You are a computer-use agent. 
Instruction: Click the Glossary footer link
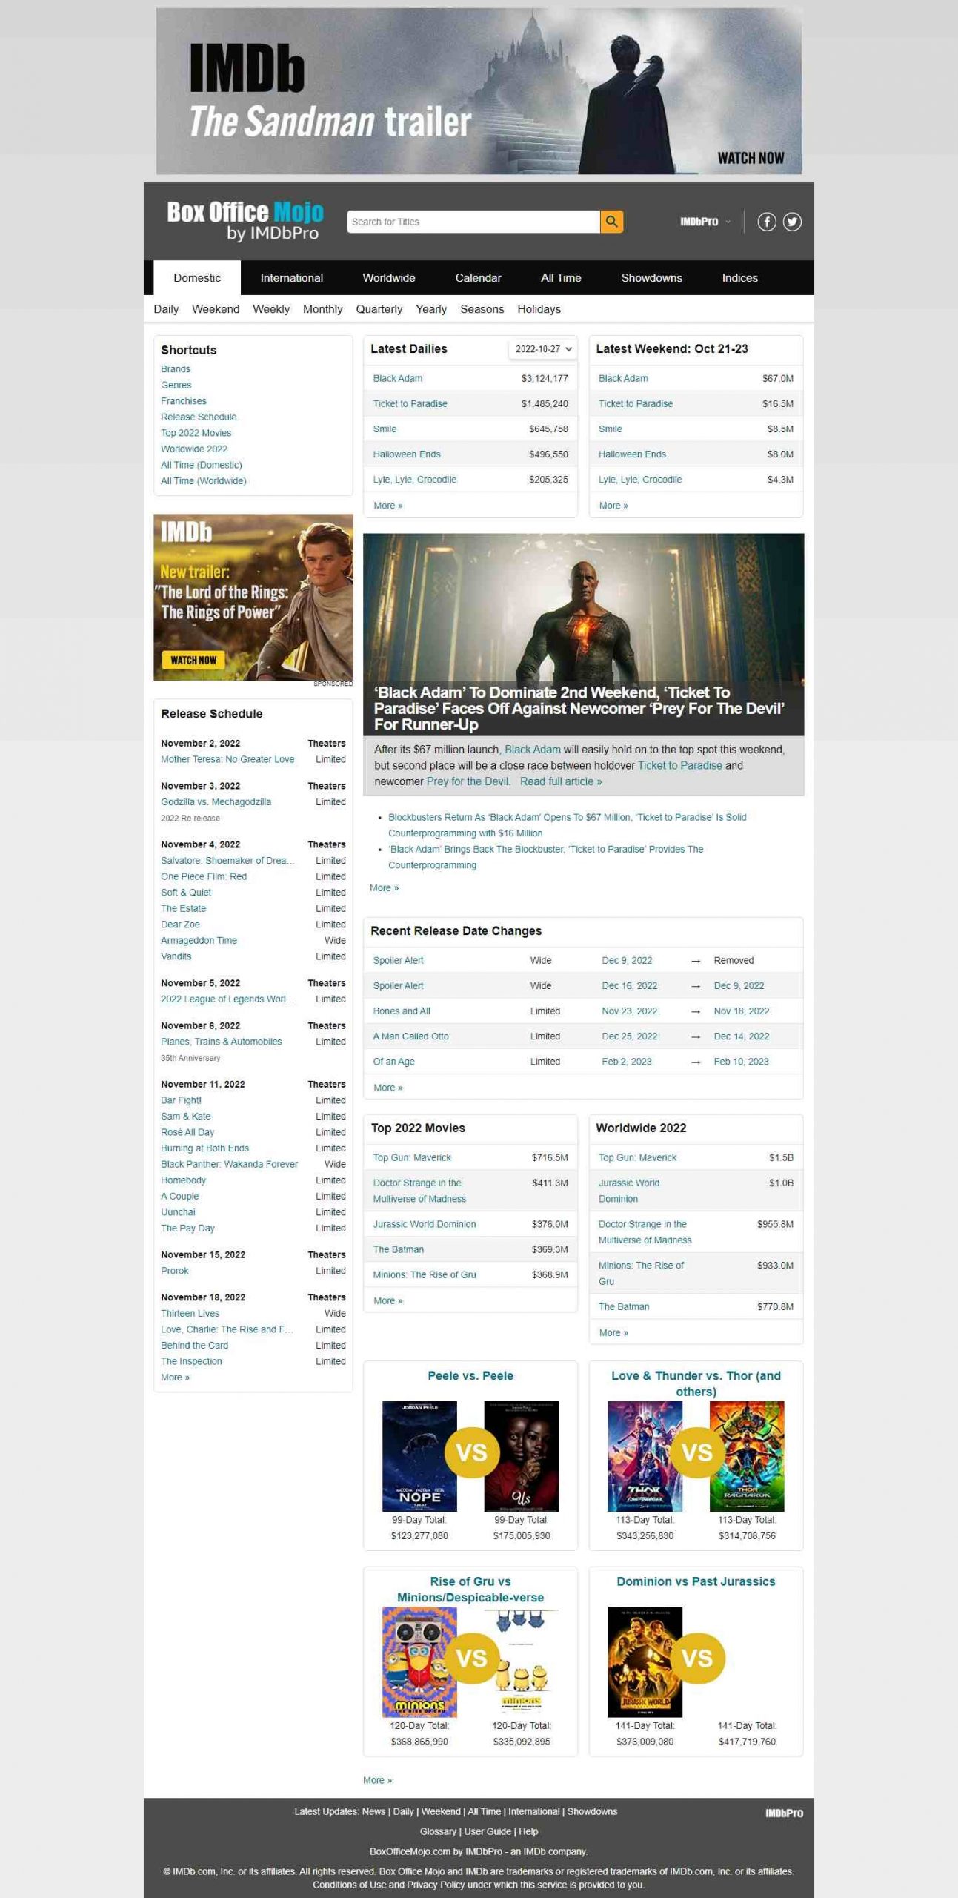click(438, 1831)
